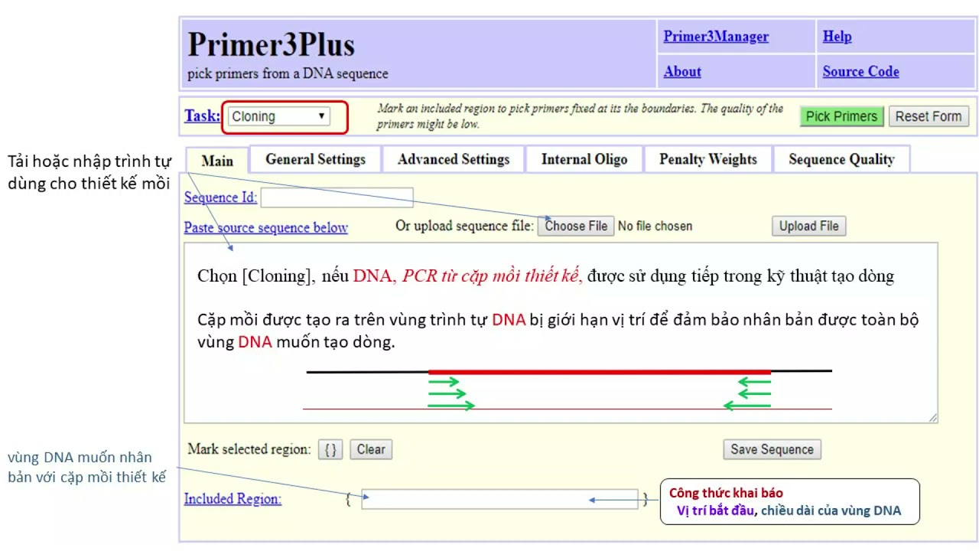Click the curly braces mark-region button

pos(330,449)
